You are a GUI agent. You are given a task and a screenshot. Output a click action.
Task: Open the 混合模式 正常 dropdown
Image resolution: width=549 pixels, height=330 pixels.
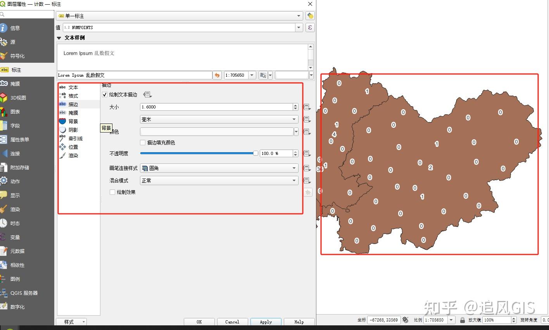click(x=219, y=180)
